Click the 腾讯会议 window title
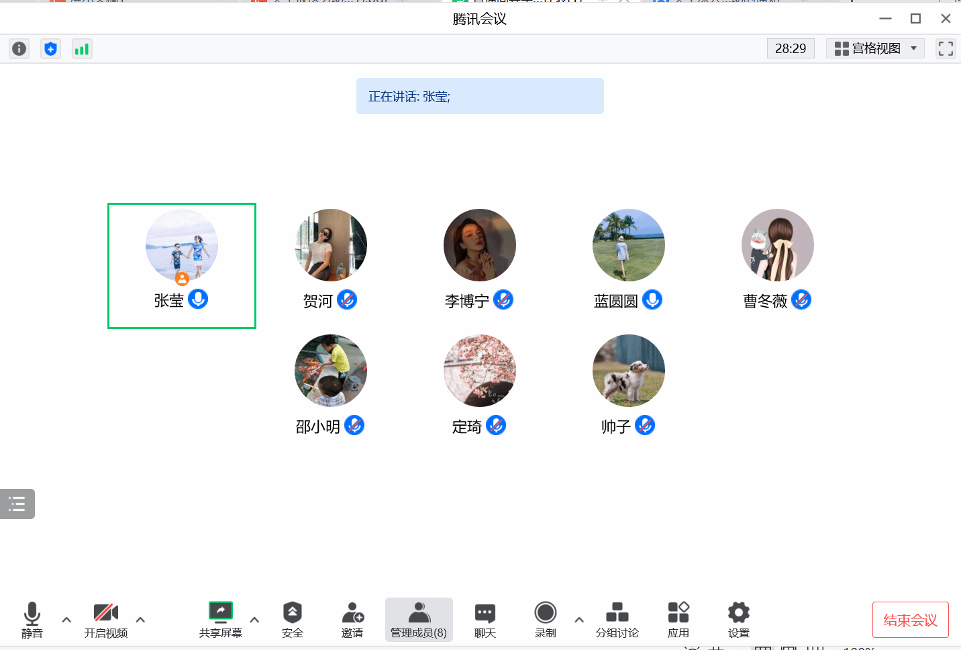Screen dimensions: 961x650 pos(480,19)
